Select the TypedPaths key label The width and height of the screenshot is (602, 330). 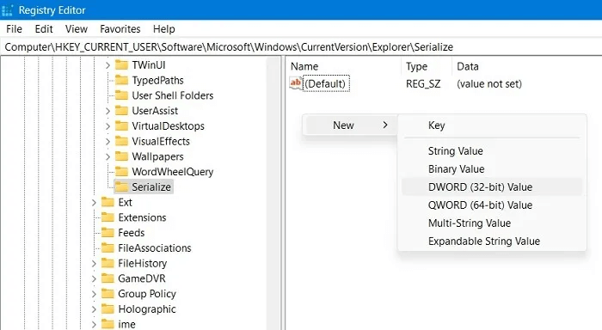157,80
